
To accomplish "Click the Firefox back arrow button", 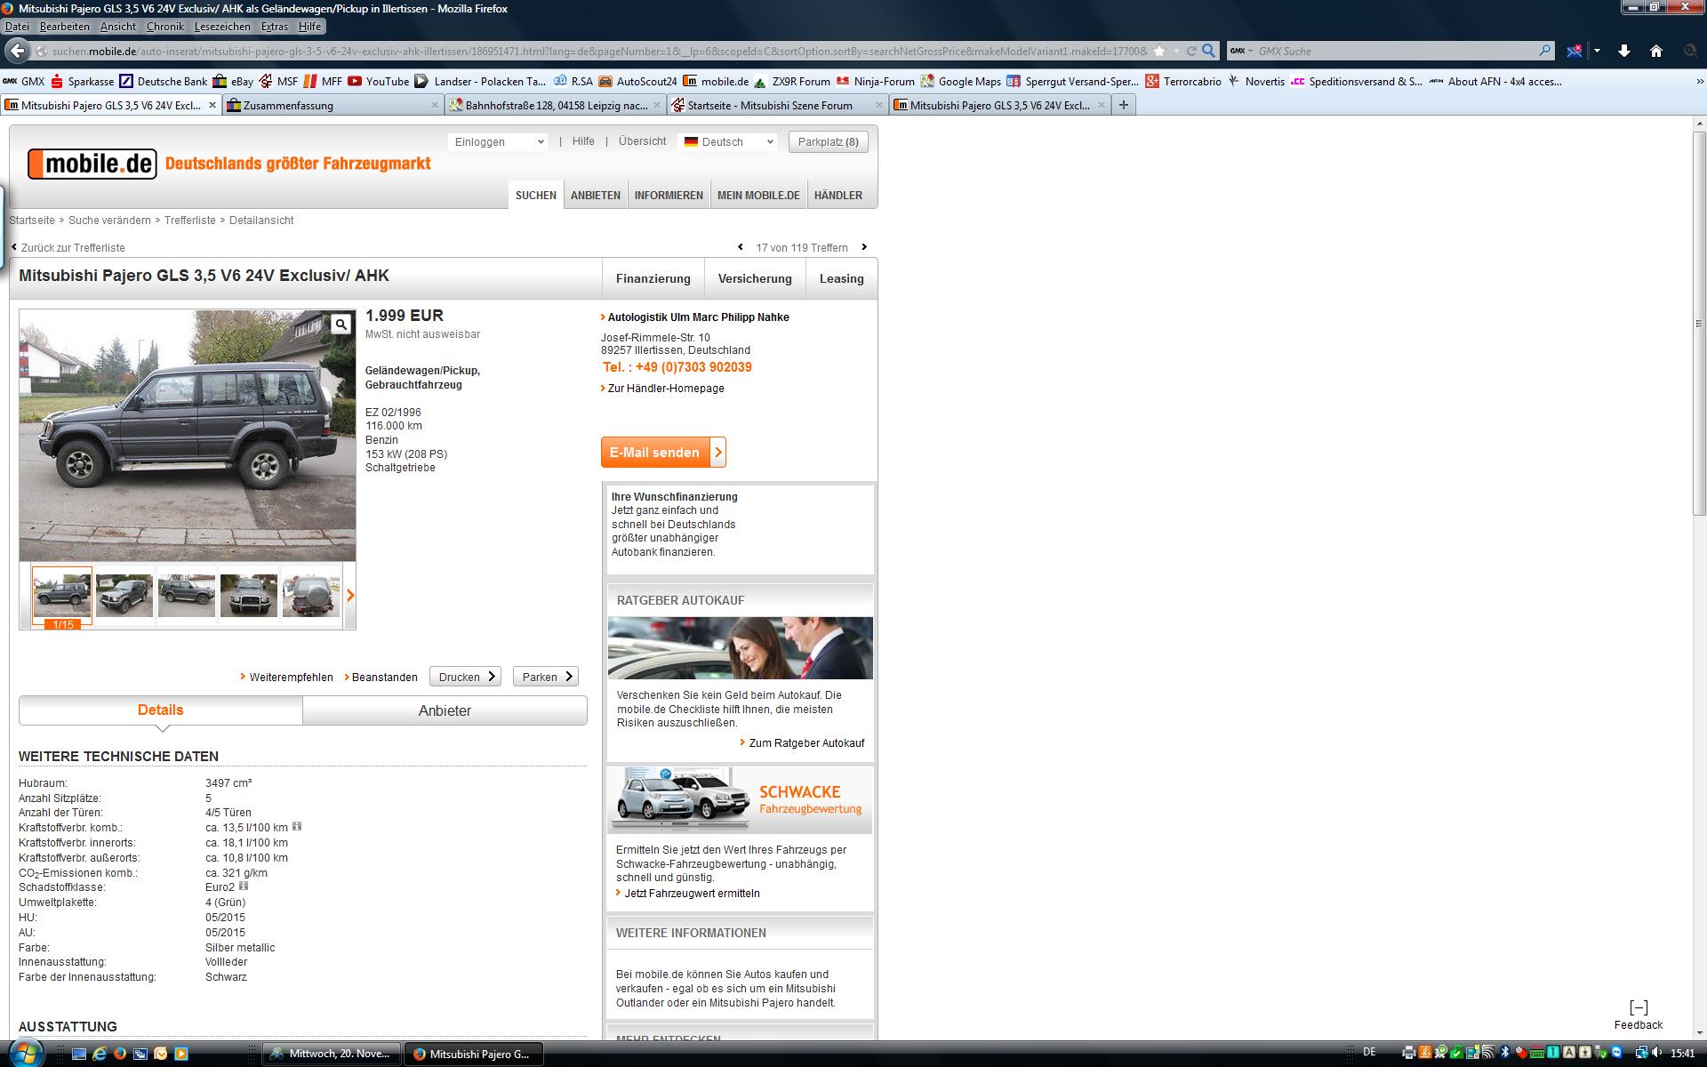I will [18, 51].
